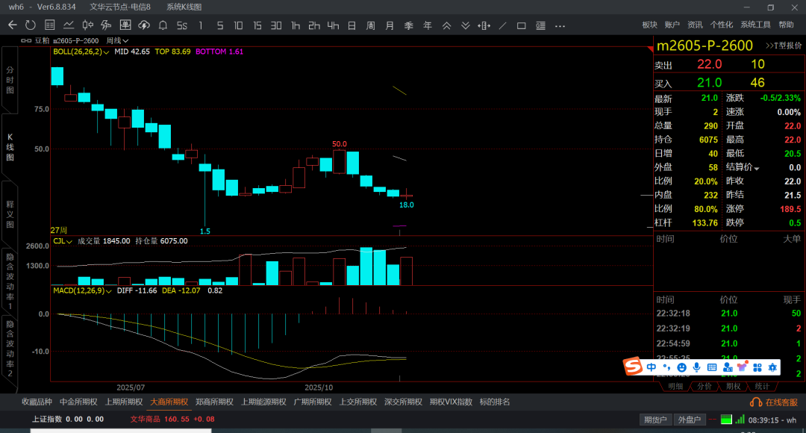Select the 4h period
The width and height of the screenshot is (806, 433).
[333, 25]
